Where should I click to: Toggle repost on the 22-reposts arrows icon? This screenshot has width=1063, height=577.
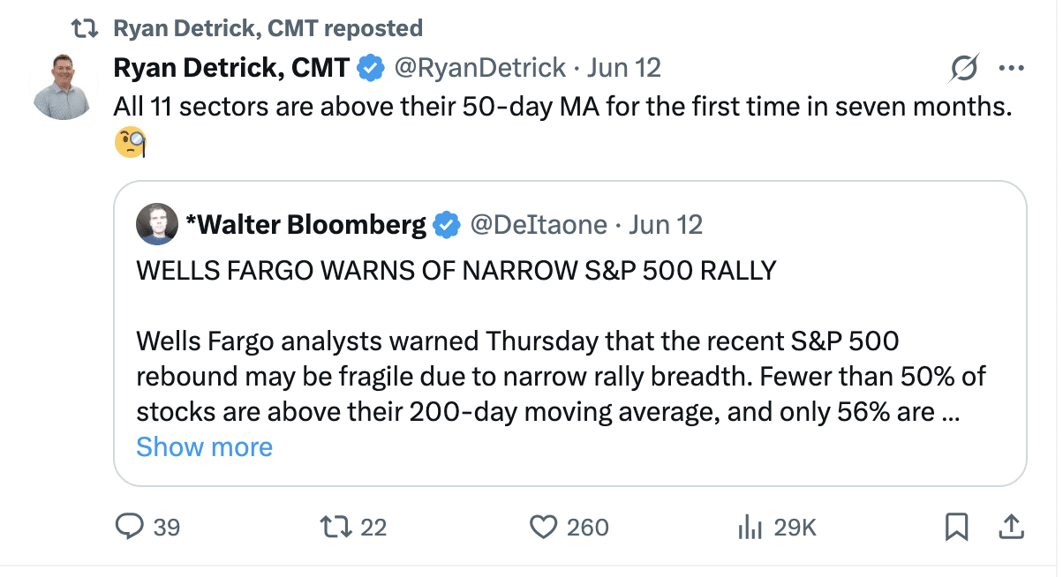coord(333,527)
